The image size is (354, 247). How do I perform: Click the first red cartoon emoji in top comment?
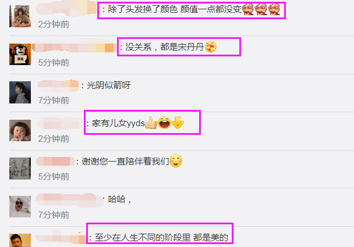(248, 9)
